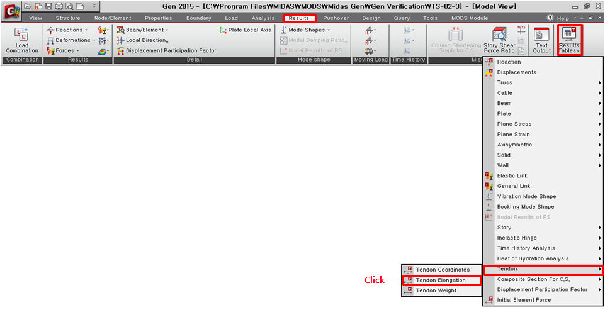Expand the Deformations dropdown
The image size is (605, 315).
tap(94, 40)
